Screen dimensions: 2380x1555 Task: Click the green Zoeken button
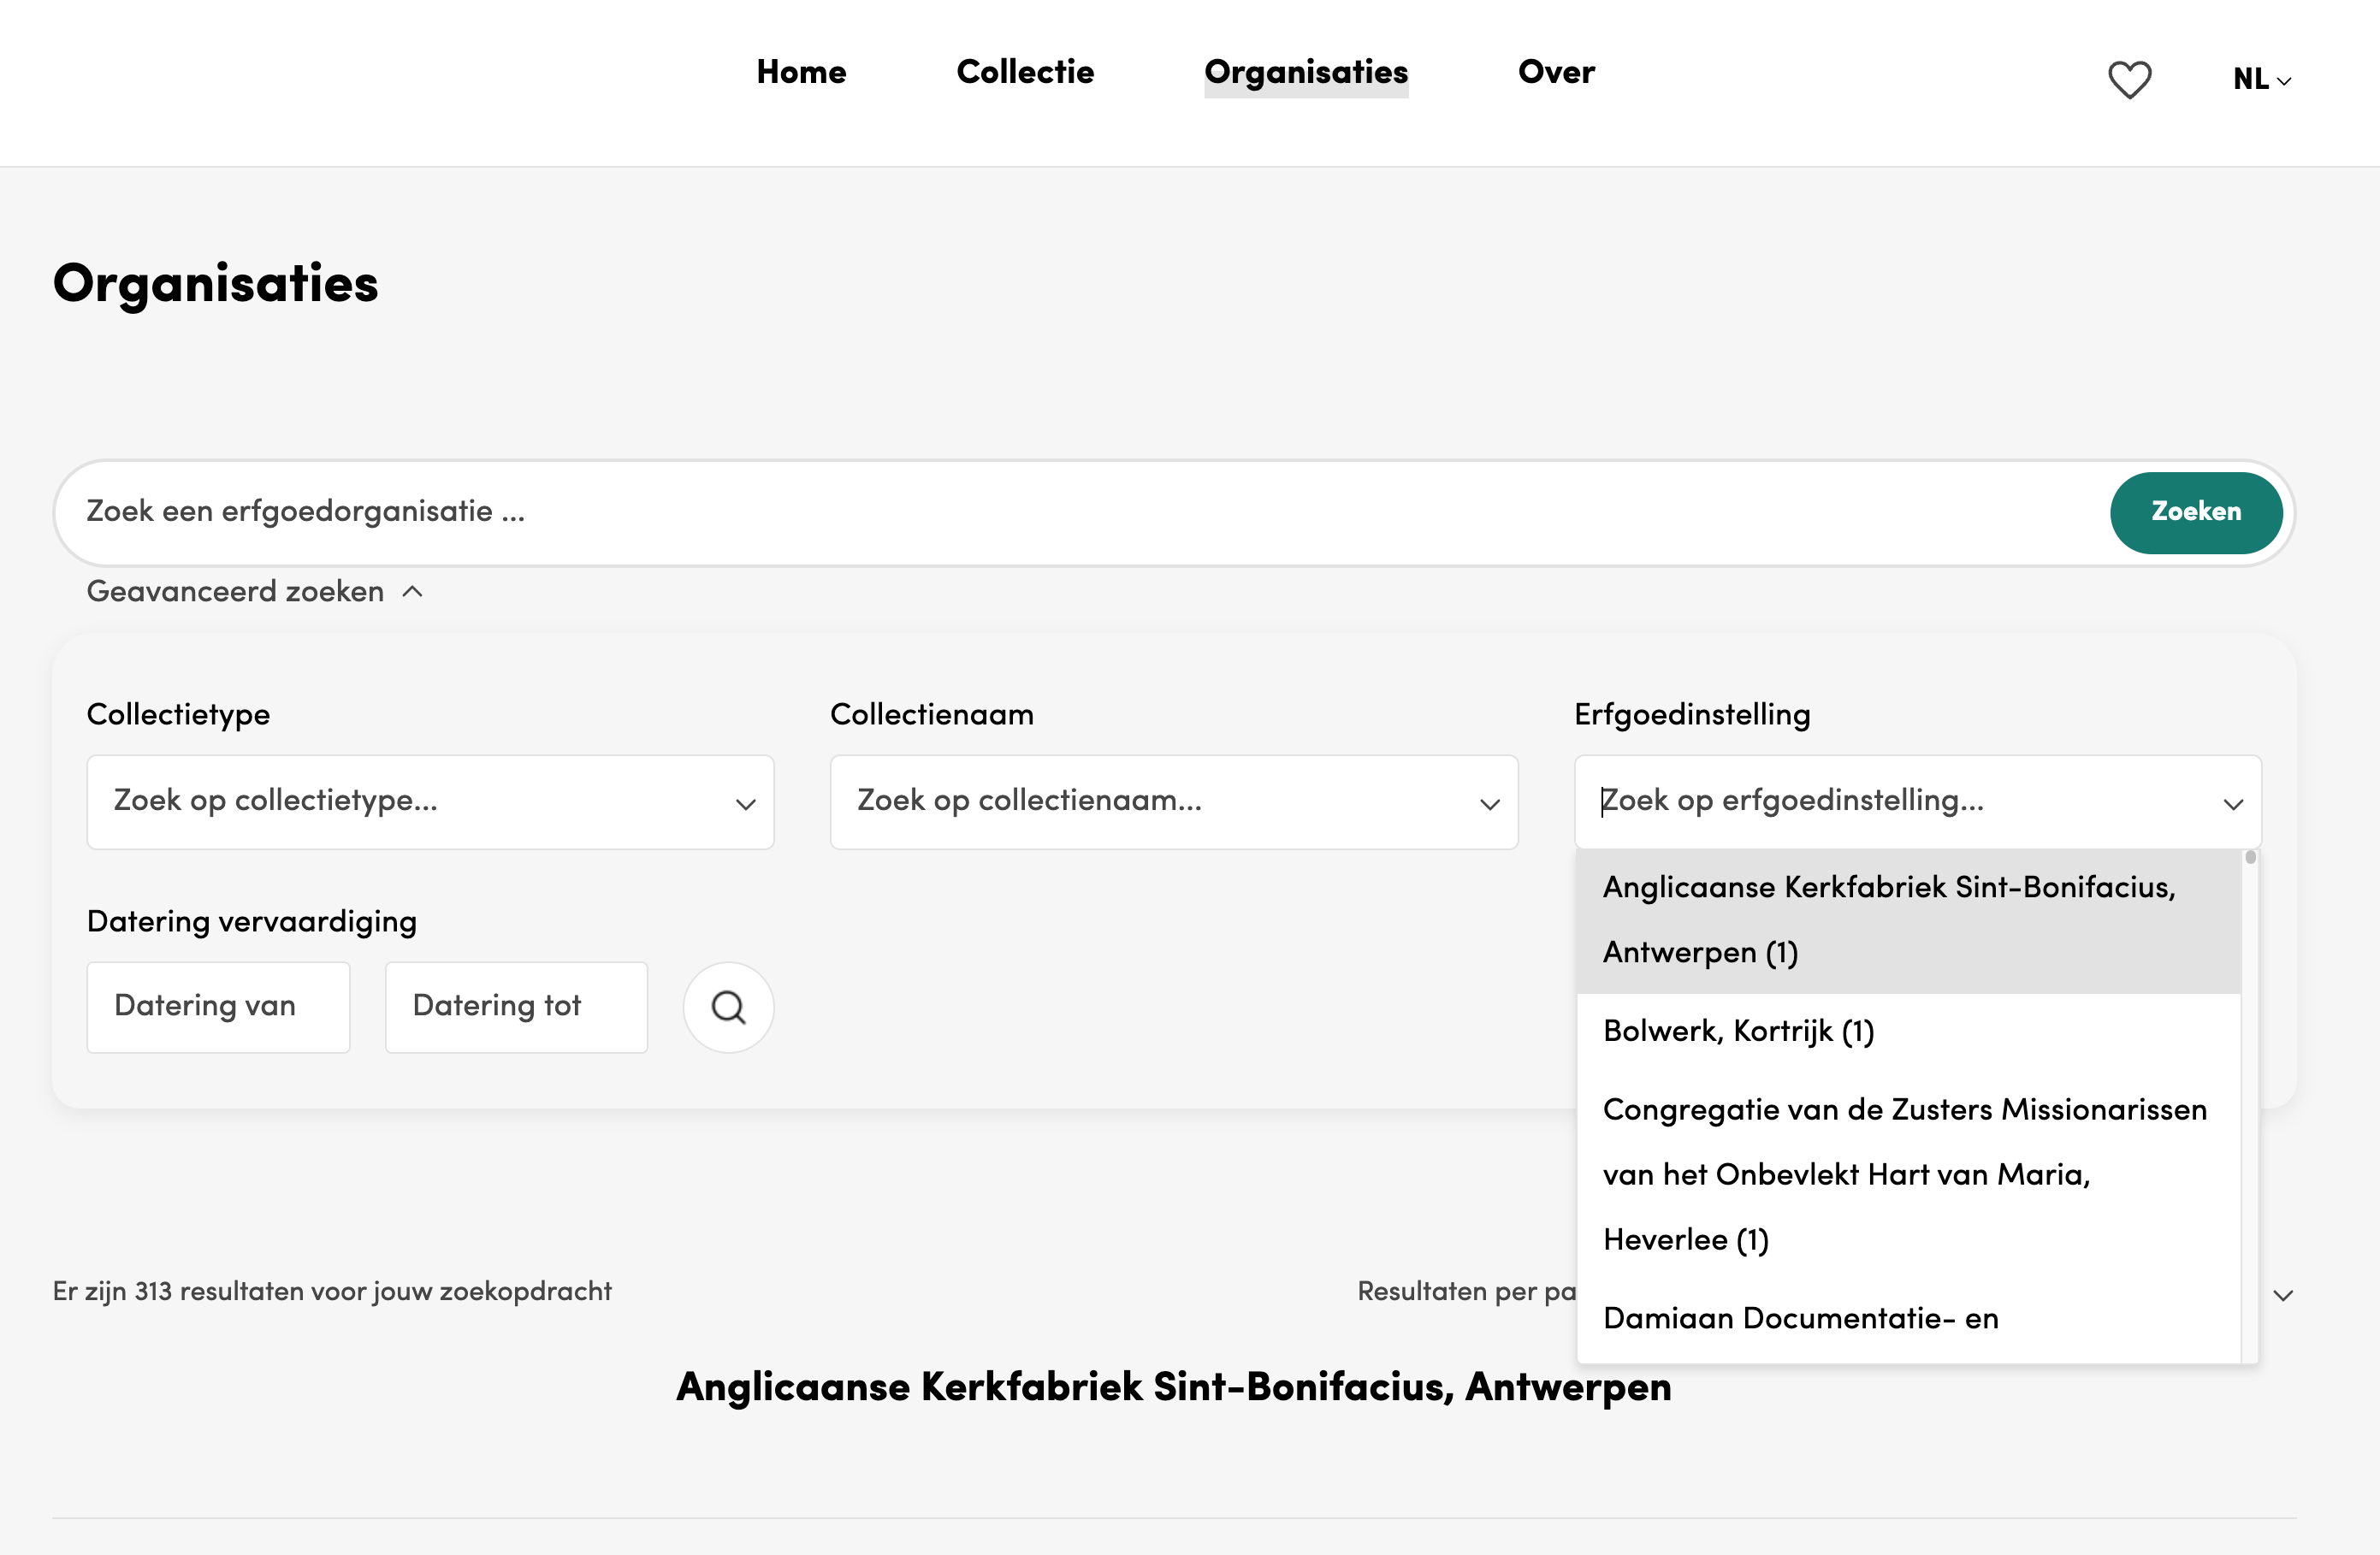click(2196, 512)
